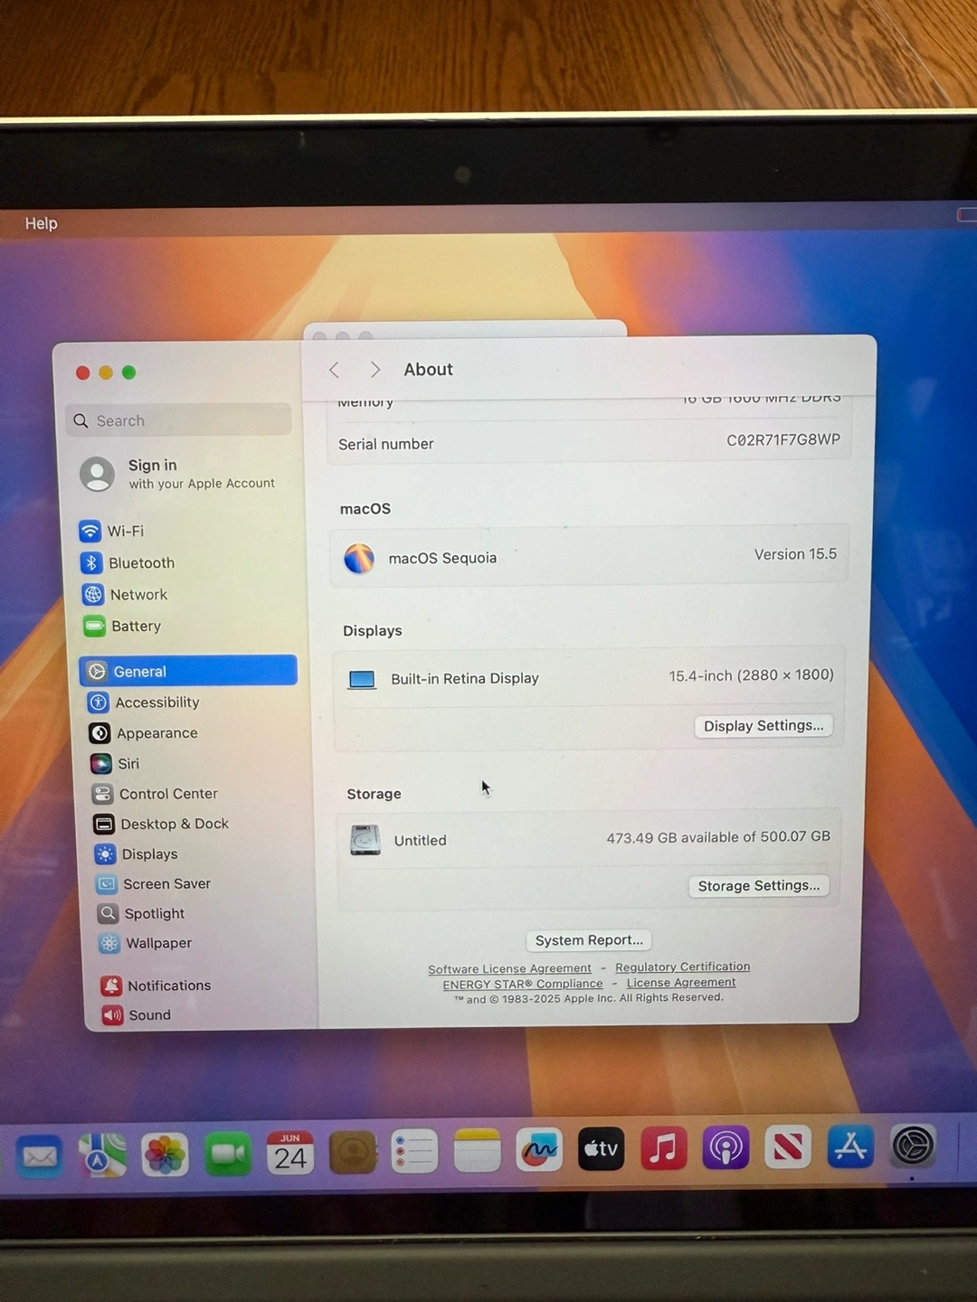Open Siri settings

[x=115, y=764]
